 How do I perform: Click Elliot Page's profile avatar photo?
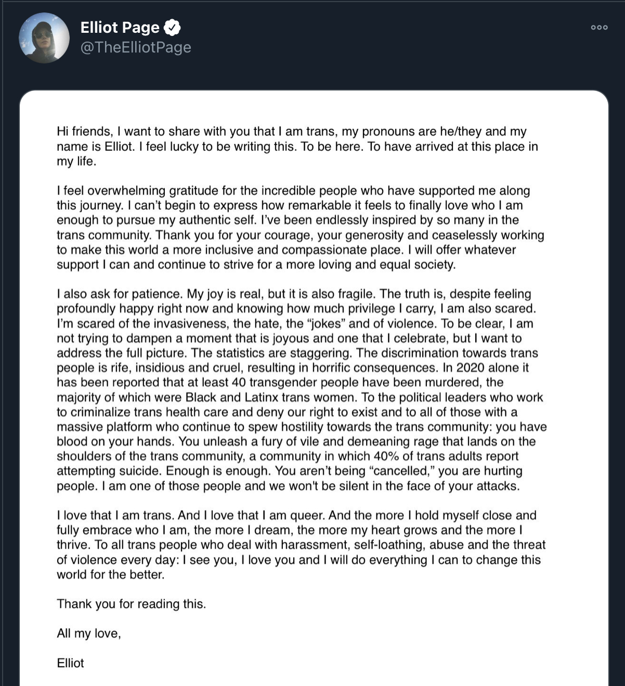coord(44,38)
